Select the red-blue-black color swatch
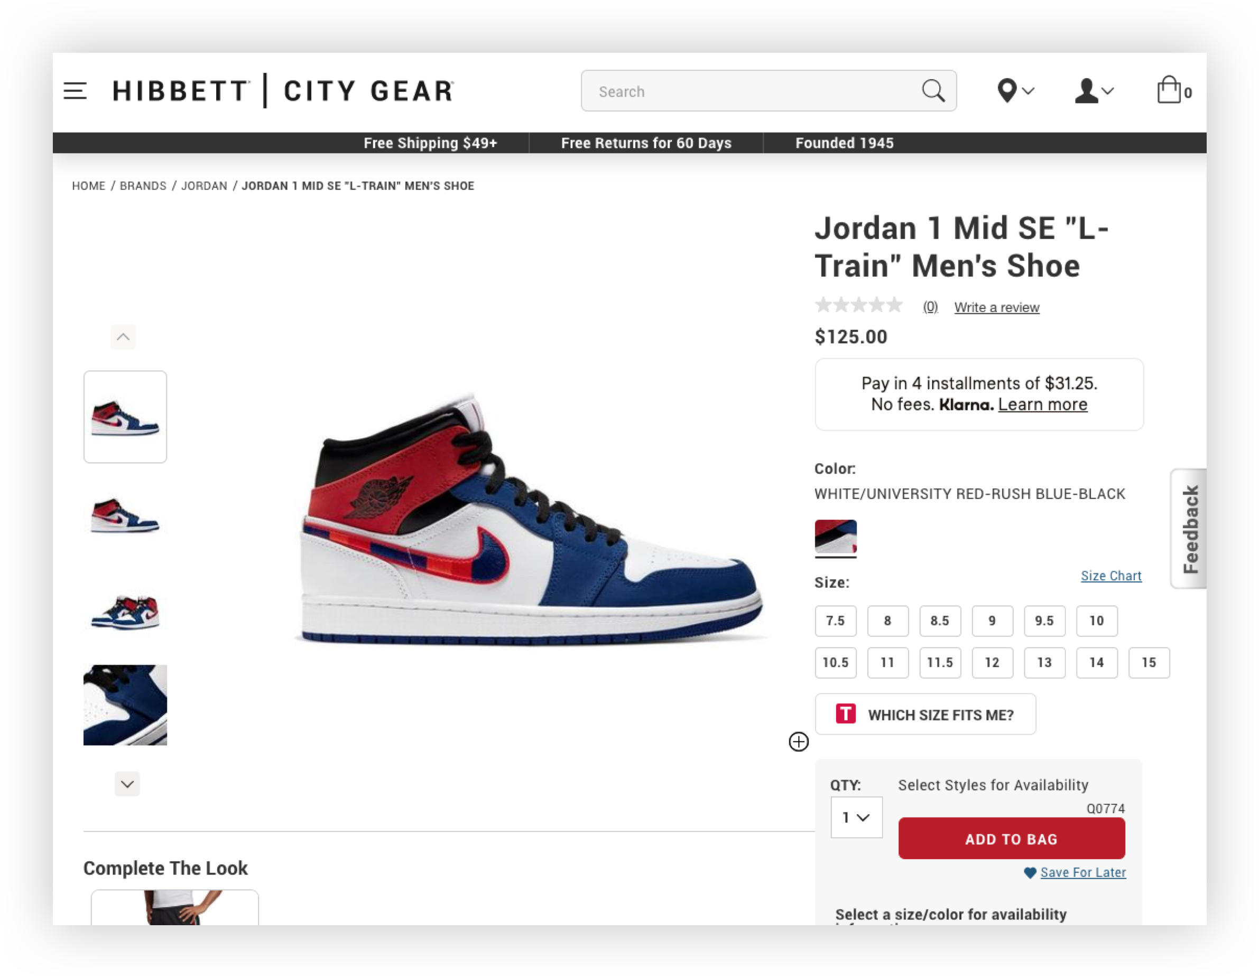This screenshot has width=1259, height=978. (835, 537)
